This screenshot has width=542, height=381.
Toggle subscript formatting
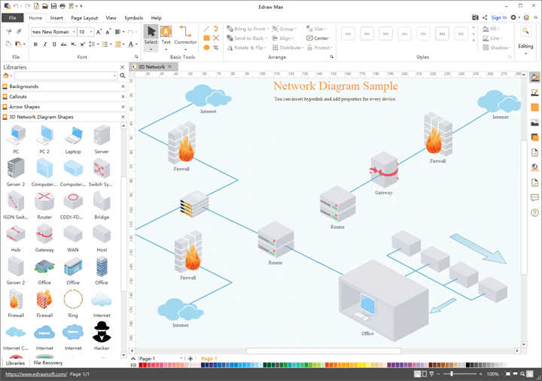[73, 44]
